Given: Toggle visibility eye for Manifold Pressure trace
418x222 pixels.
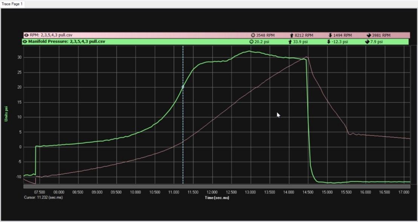Looking at the screenshot, I should (25, 41).
